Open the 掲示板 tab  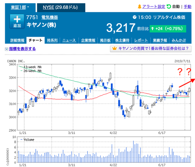coord(105,40)
